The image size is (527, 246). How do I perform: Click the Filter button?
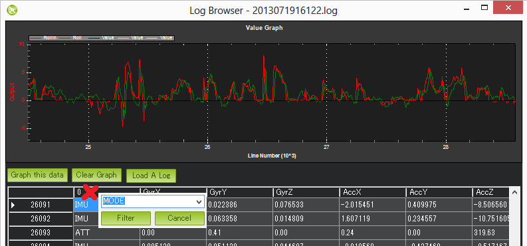[126, 218]
